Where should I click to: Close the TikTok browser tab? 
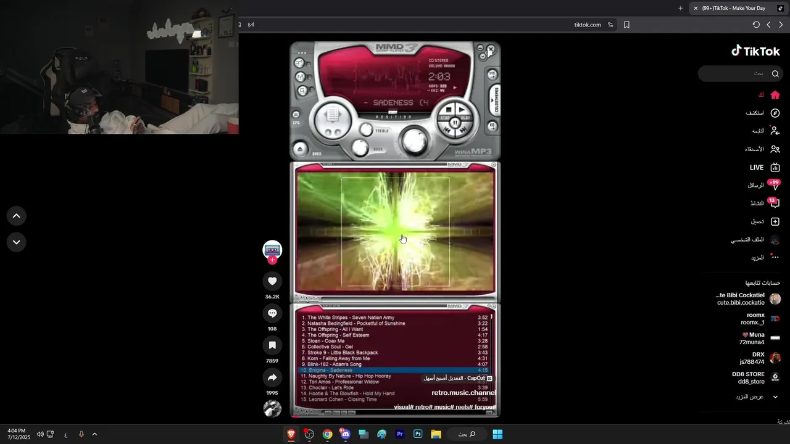(x=696, y=8)
